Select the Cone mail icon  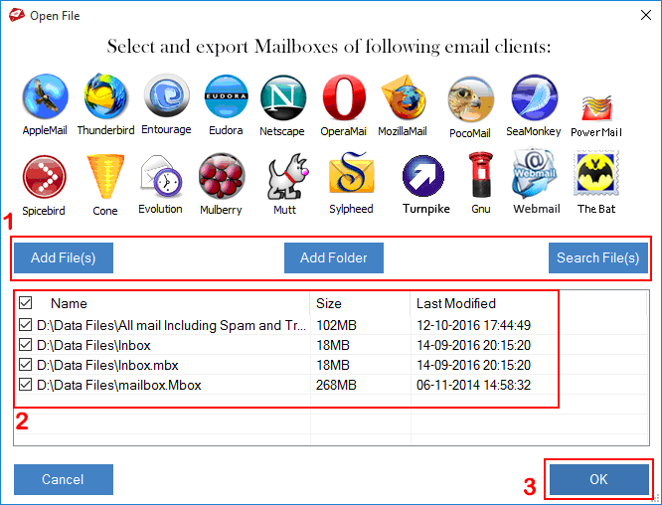(105, 177)
